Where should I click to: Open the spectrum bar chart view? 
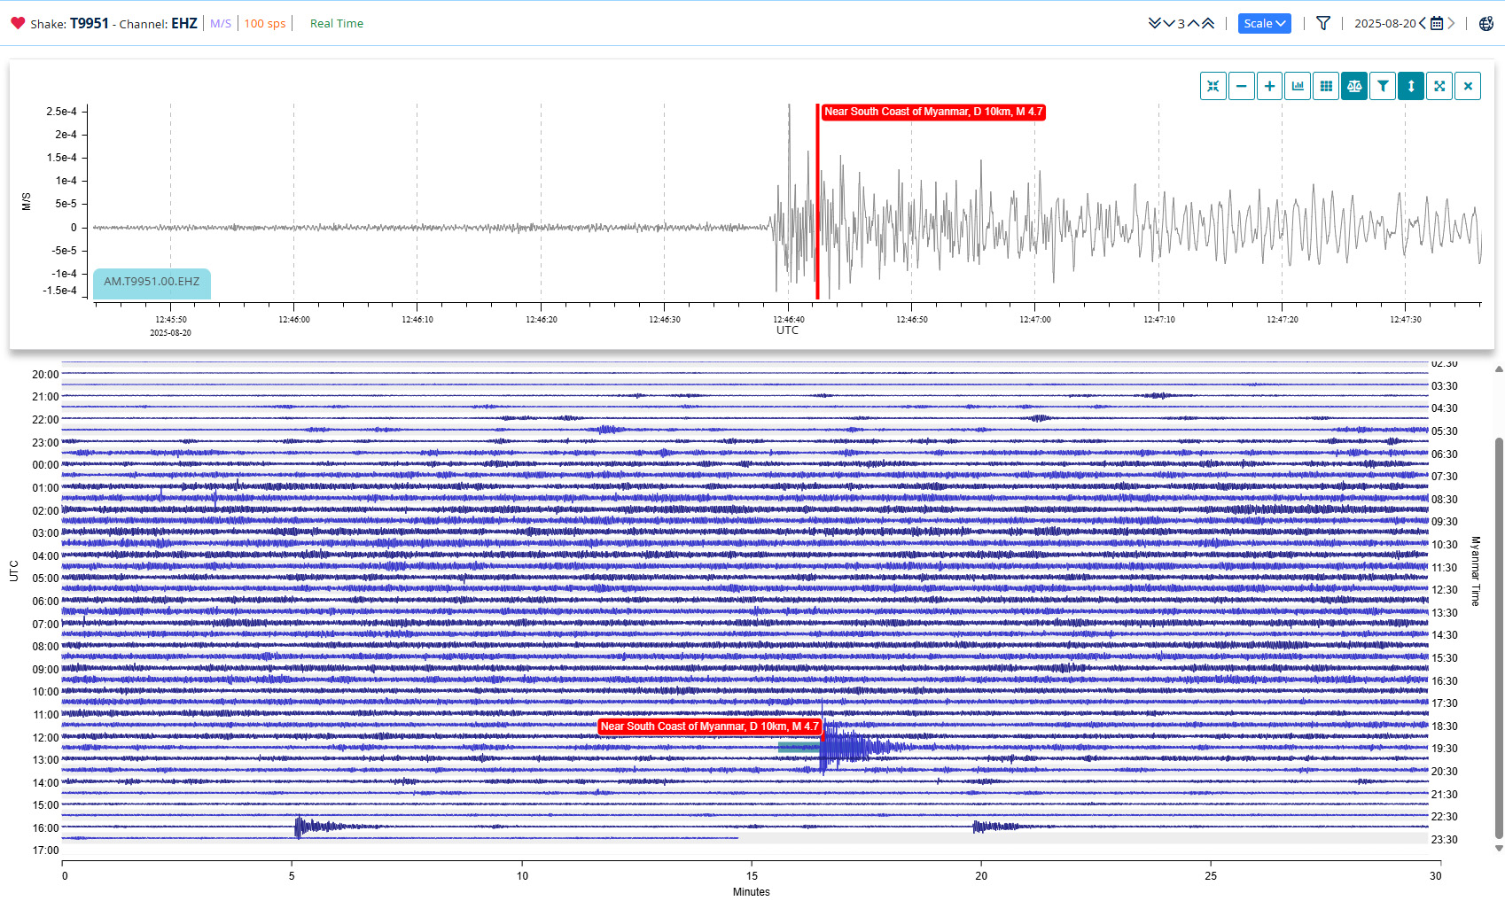1298,86
